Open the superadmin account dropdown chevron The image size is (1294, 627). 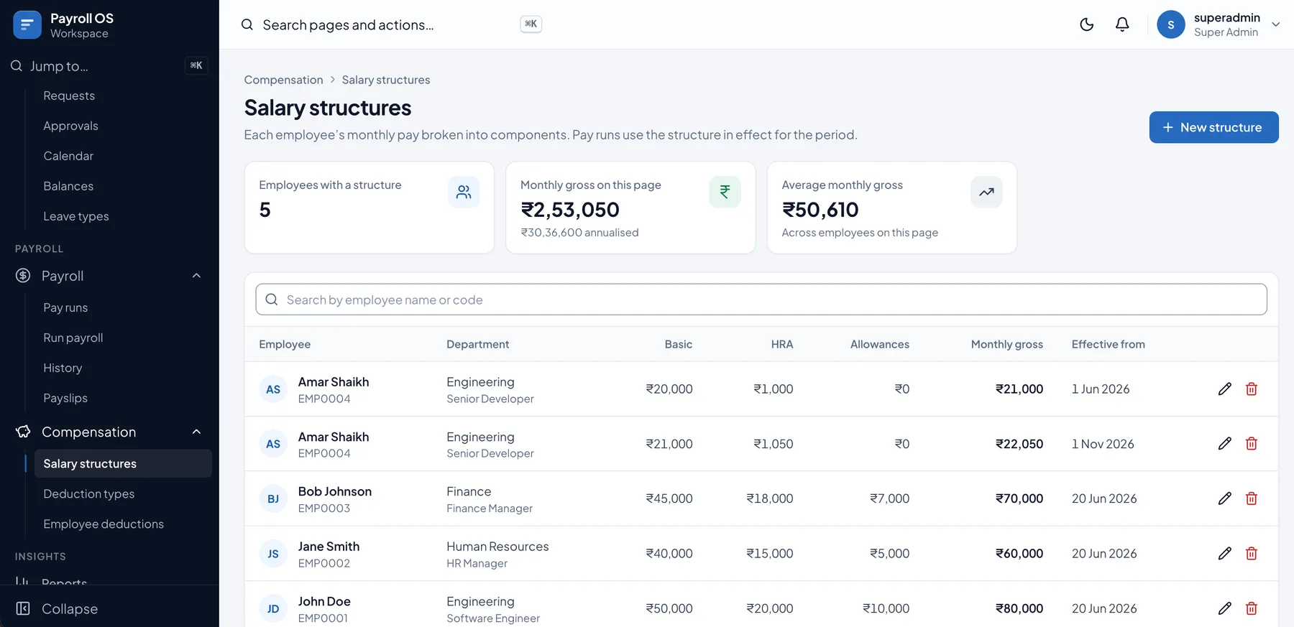(x=1276, y=24)
